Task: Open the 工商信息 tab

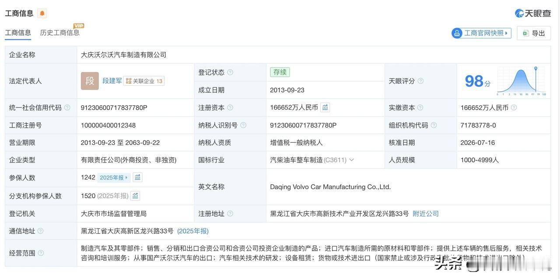Action: (18, 33)
